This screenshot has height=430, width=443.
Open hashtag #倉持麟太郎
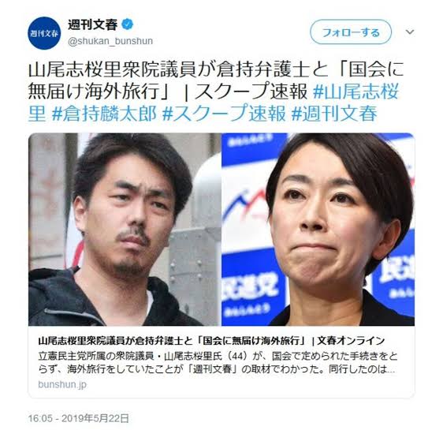pos(104,114)
